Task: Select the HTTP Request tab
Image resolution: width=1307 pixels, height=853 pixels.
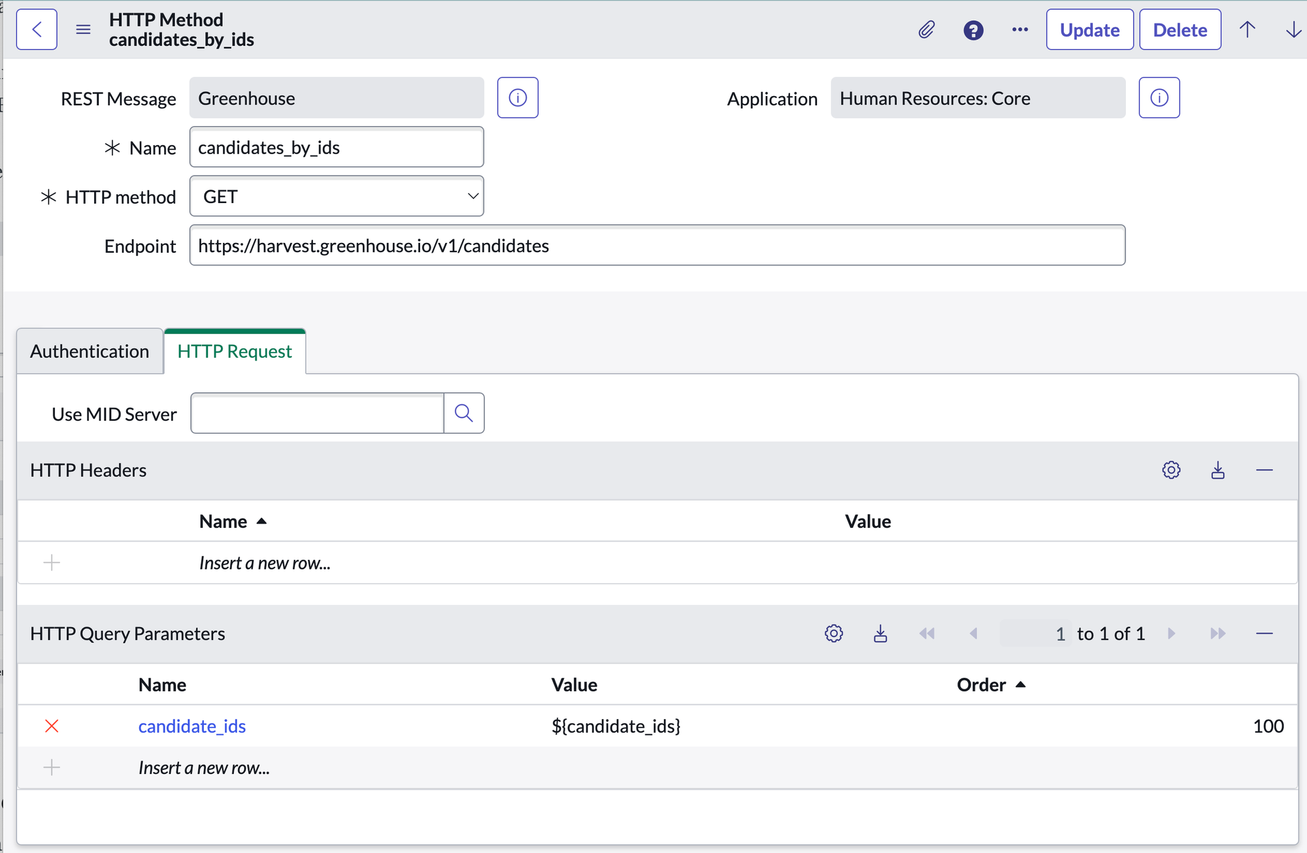Action: coord(235,351)
